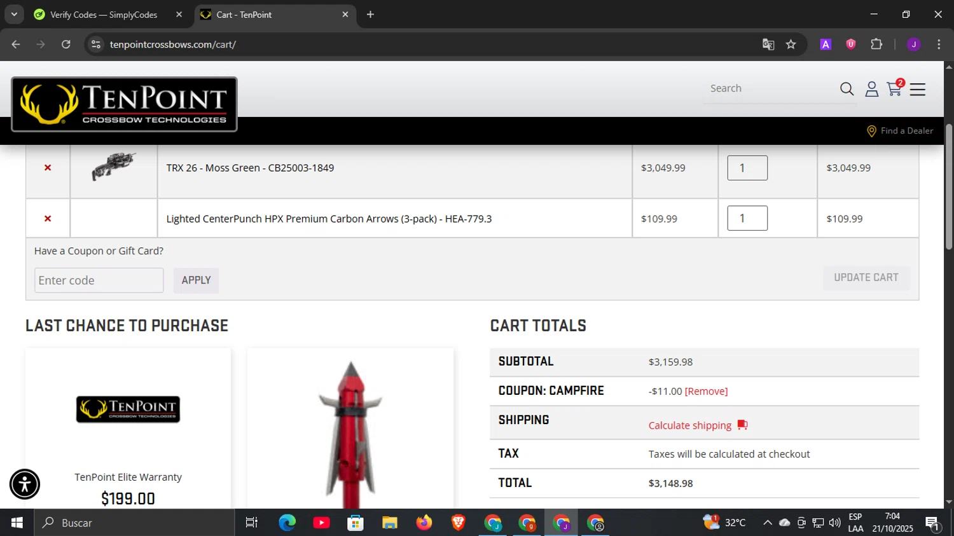Bookmark this page with star icon

click(791, 45)
